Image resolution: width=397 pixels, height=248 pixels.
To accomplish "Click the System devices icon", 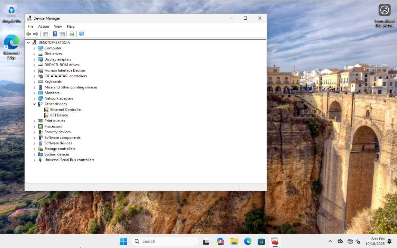I will (40, 154).
